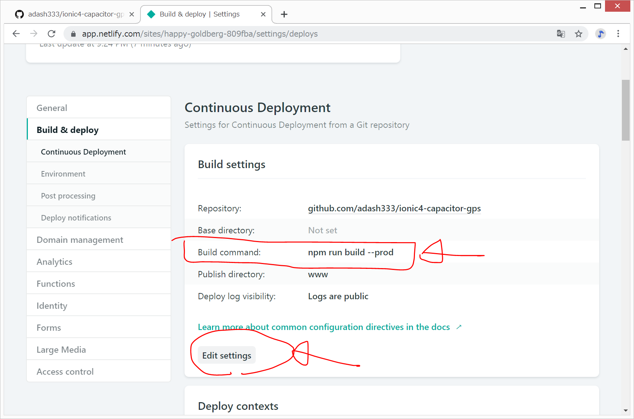The image size is (634, 419).
Task: Reload the Netlify settings page
Action: pyautogui.click(x=52, y=34)
